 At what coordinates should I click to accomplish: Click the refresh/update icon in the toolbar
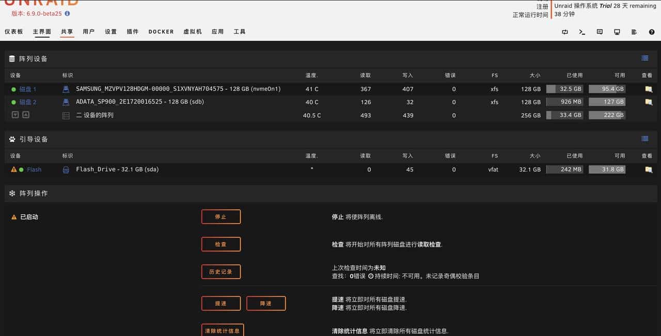click(565, 32)
